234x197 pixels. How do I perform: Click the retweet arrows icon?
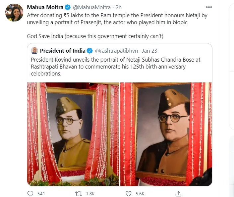click(x=79, y=194)
